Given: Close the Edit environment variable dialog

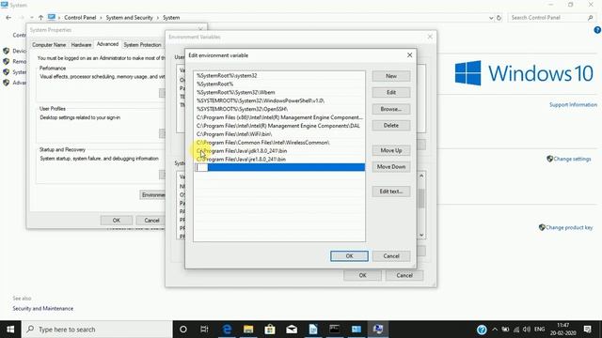Looking at the screenshot, I should tap(410, 55).
